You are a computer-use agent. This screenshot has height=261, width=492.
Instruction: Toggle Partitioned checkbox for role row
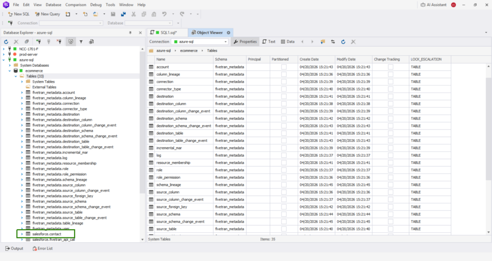(x=283, y=170)
